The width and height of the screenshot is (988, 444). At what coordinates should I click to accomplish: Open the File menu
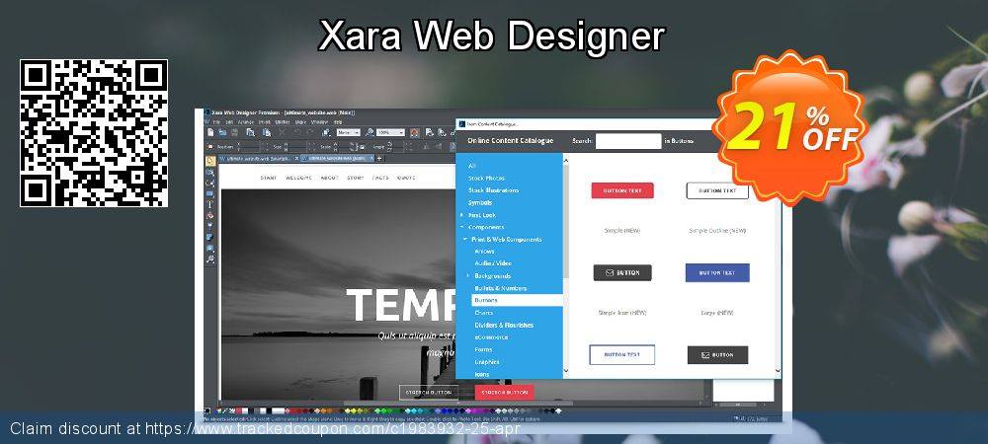(x=216, y=122)
